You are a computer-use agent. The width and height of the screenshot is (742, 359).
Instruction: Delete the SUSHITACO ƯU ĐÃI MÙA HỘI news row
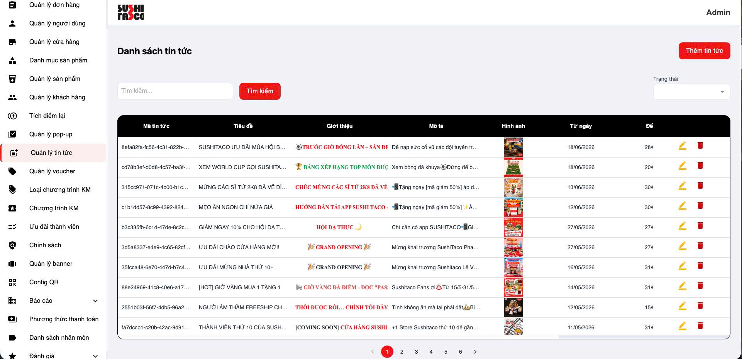[700, 145]
